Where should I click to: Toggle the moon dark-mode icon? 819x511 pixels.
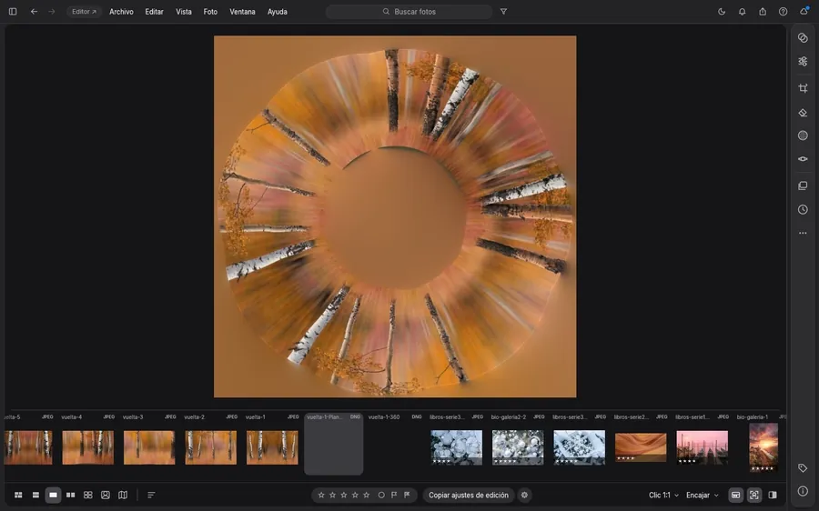point(722,12)
